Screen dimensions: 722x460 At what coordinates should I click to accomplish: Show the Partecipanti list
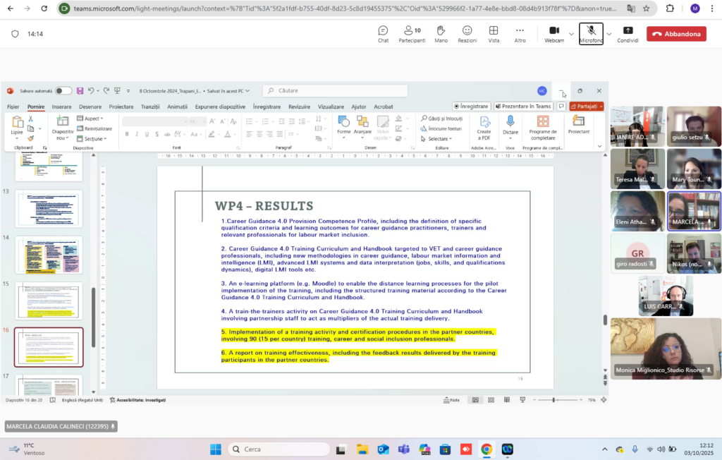pos(412,34)
